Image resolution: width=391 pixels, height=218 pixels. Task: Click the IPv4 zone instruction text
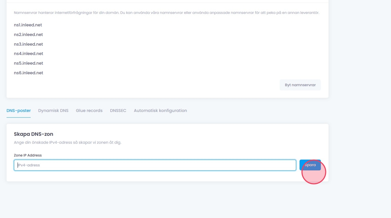[x=67, y=142]
